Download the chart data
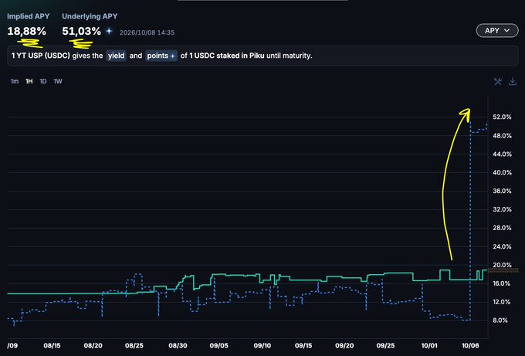The image size is (525, 356). point(513,81)
